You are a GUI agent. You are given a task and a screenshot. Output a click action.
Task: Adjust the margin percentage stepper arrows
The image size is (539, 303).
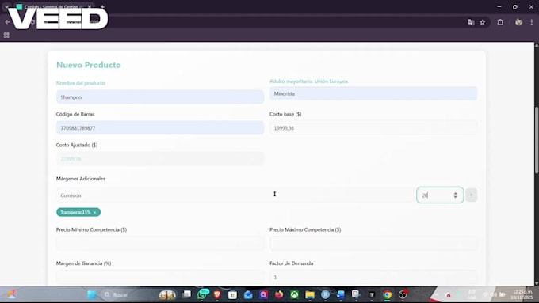[455, 195]
